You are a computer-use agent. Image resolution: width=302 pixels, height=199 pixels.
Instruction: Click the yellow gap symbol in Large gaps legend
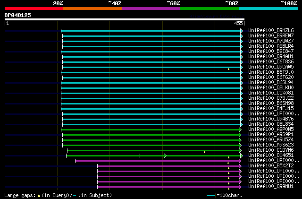coord(39,196)
